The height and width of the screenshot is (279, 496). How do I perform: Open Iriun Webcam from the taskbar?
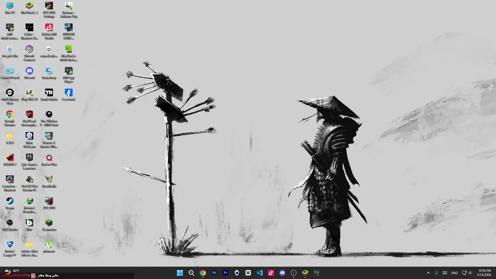tap(237, 273)
